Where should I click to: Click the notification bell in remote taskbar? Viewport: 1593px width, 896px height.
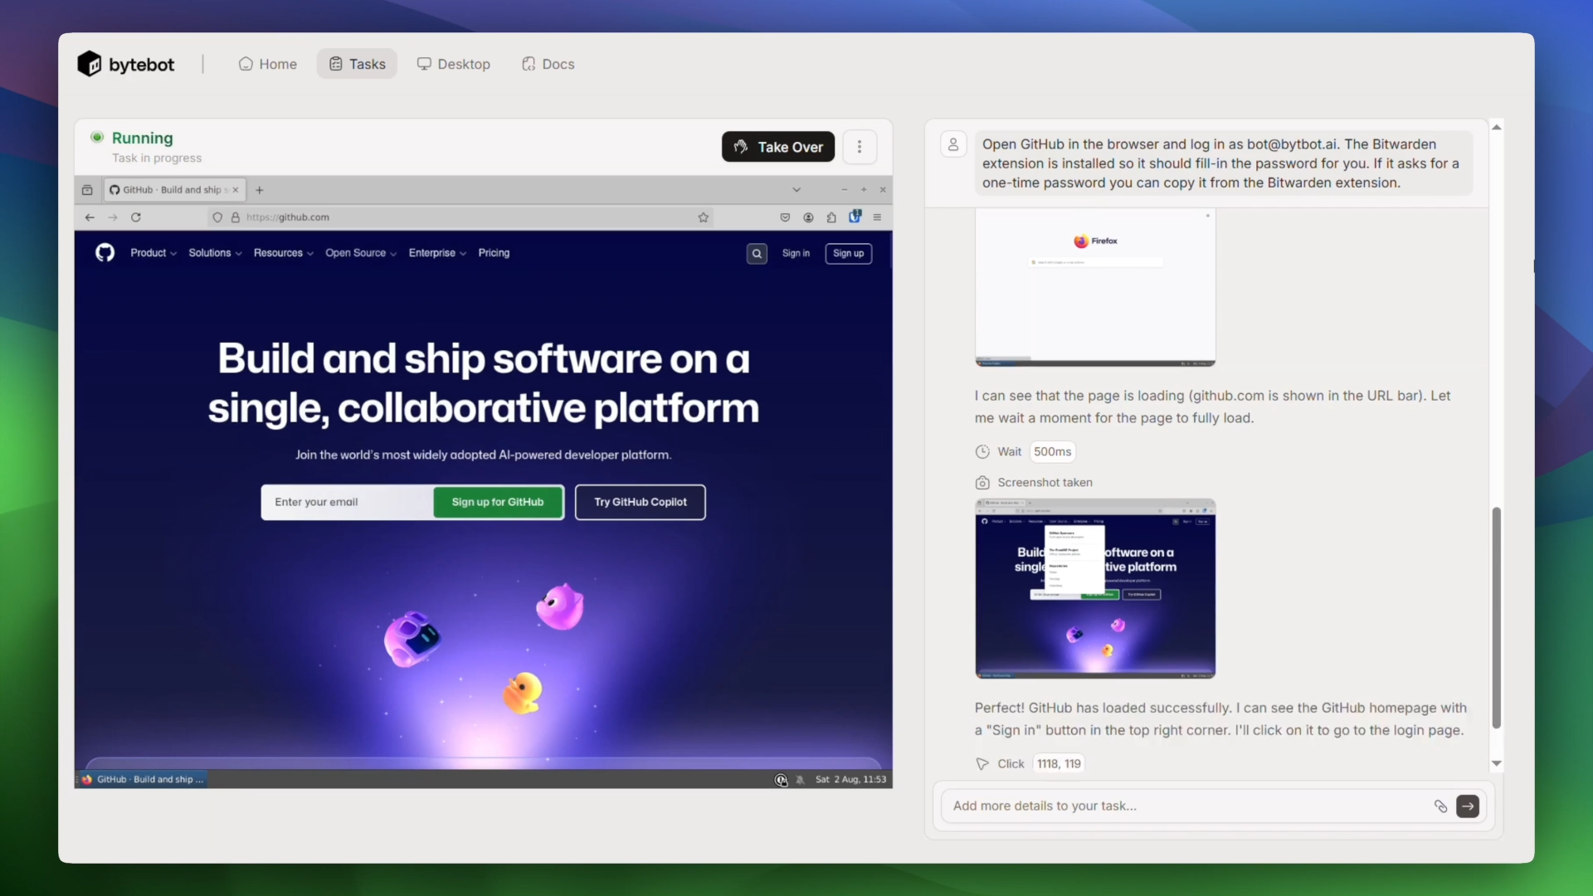[x=801, y=780]
